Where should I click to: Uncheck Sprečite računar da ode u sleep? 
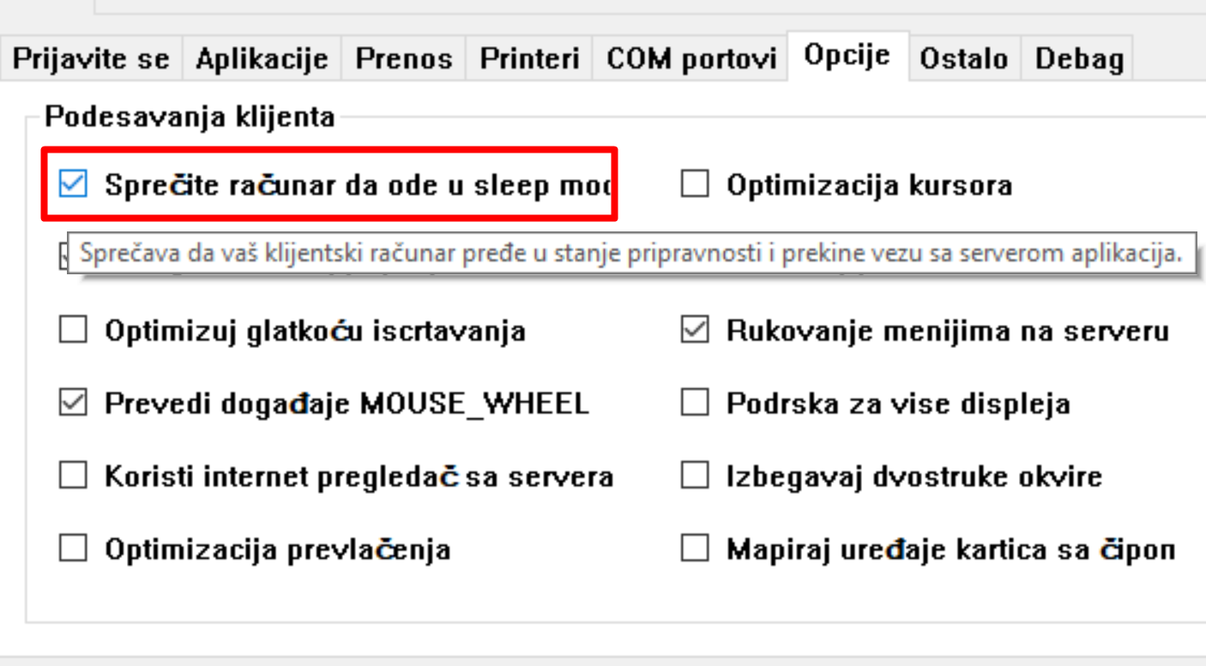coord(73,184)
